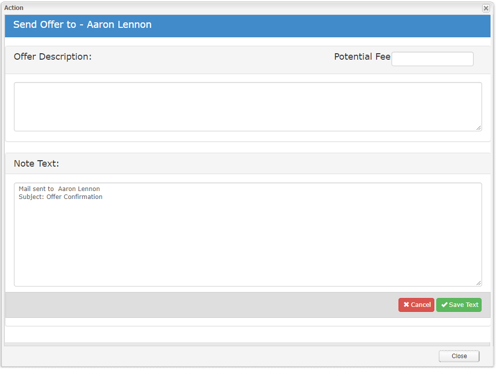Image resolution: width=496 pixels, height=386 pixels.
Task: Click the 'Note Text:' heading
Action: point(36,164)
